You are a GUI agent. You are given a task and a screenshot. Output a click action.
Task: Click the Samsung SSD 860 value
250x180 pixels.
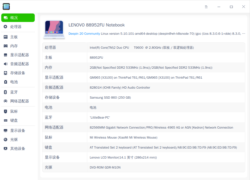point(110,98)
